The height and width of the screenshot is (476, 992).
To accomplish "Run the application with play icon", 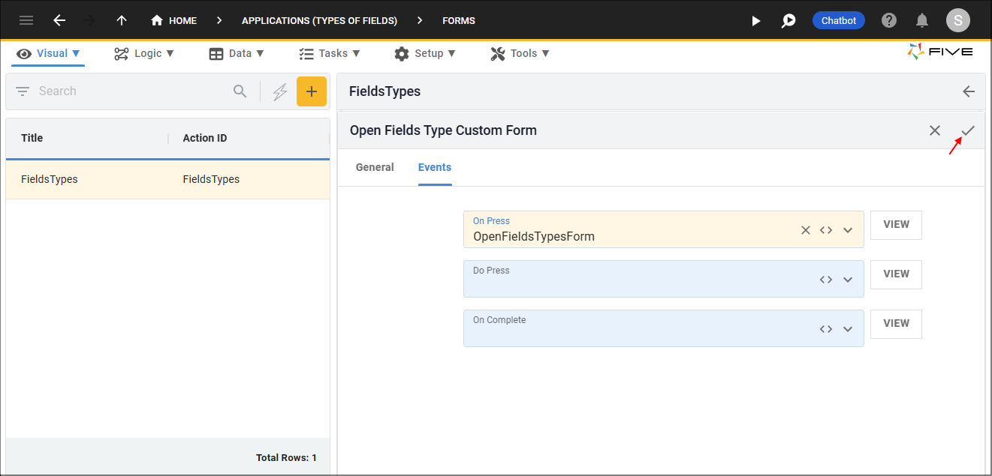I will point(756,21).
